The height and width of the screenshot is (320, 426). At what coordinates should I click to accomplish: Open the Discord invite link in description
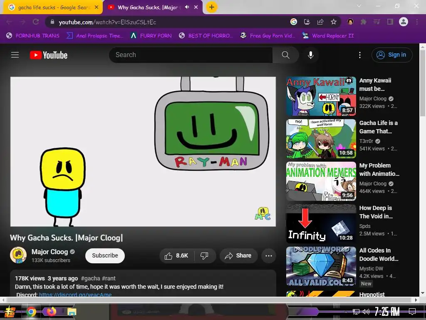pos(75,295)
